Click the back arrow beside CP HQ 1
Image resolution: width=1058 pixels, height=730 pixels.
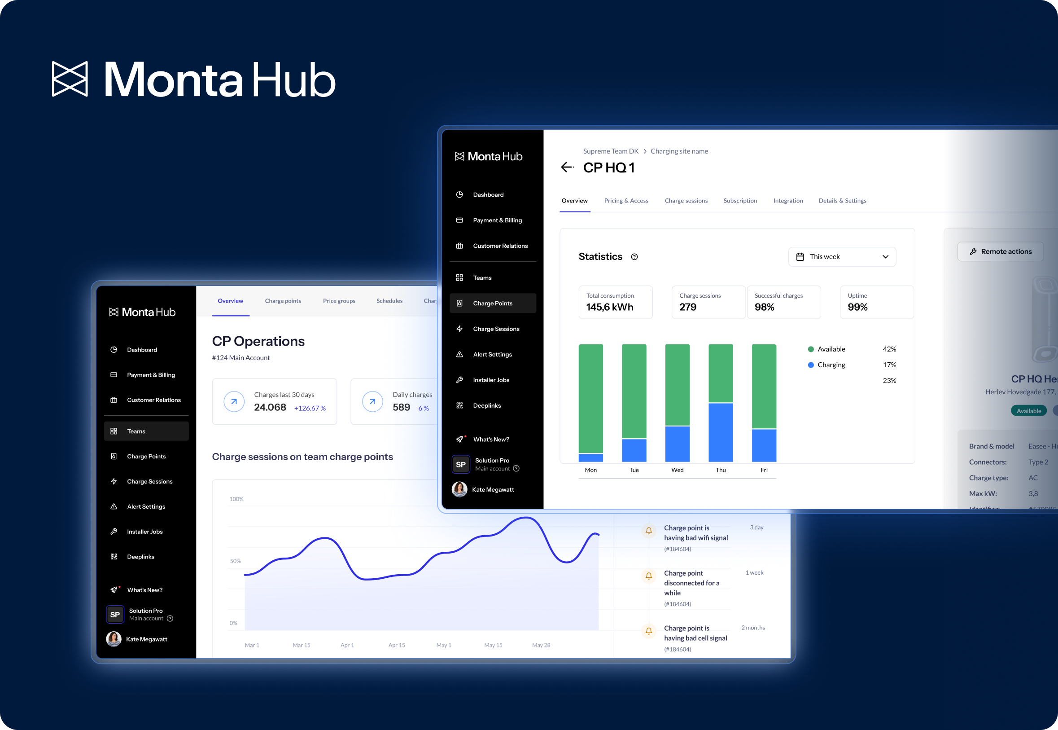coord(567,167)
